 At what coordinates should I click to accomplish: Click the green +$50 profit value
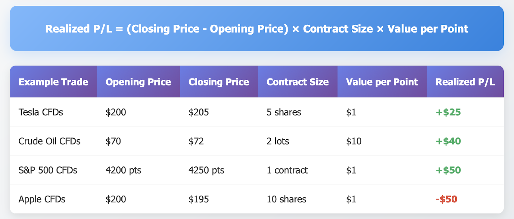[x=448, y=170]
